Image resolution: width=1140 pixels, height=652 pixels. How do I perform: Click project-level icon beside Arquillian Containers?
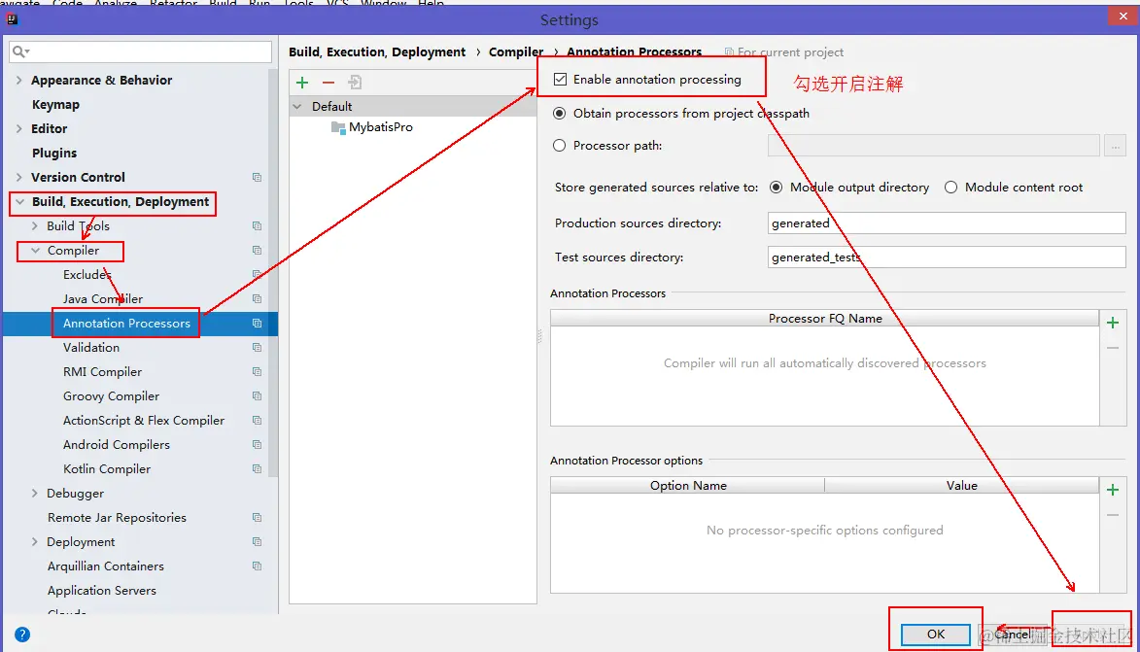tap(257, 566)
